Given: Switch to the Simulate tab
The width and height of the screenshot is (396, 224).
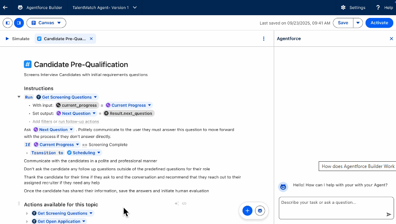Looking at the screenshot, I should (x=18, y=39).
